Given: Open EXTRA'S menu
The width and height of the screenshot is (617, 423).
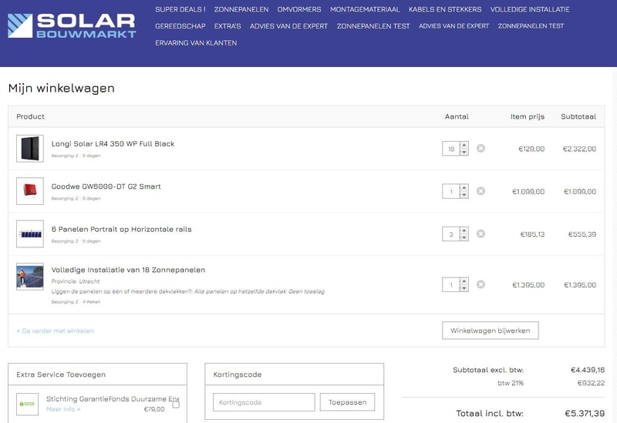Looking at the screenshot, I should (x=228, y=26).
